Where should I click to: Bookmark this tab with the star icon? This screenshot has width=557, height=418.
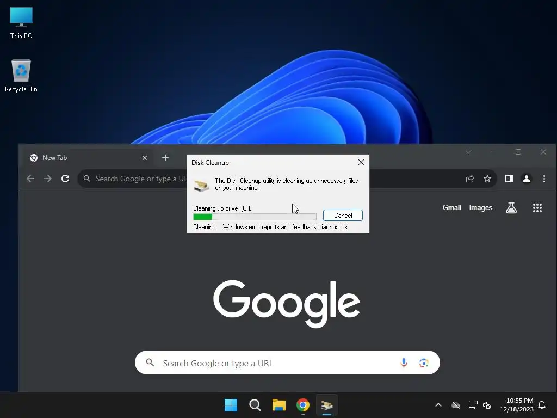(487, 179)
